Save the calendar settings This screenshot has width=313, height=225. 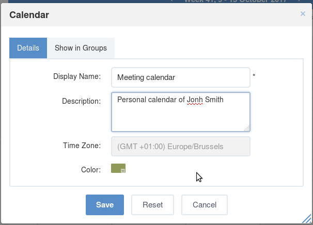tap(105, 205)
